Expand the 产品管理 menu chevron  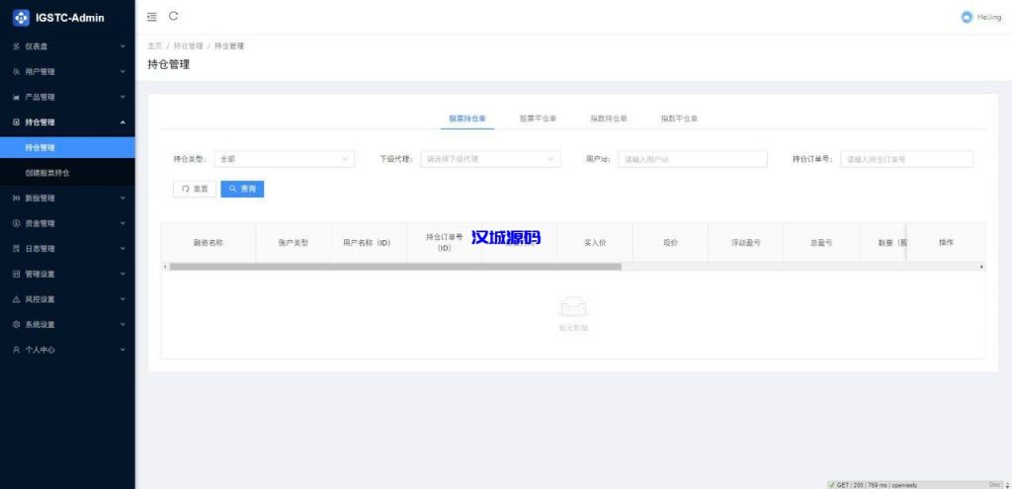coord(123,98)
